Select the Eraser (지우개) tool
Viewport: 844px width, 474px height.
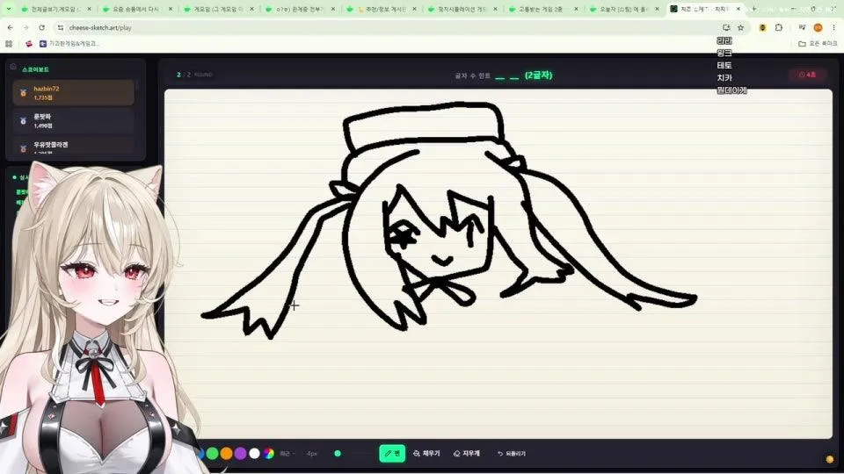tap(467, 454)
